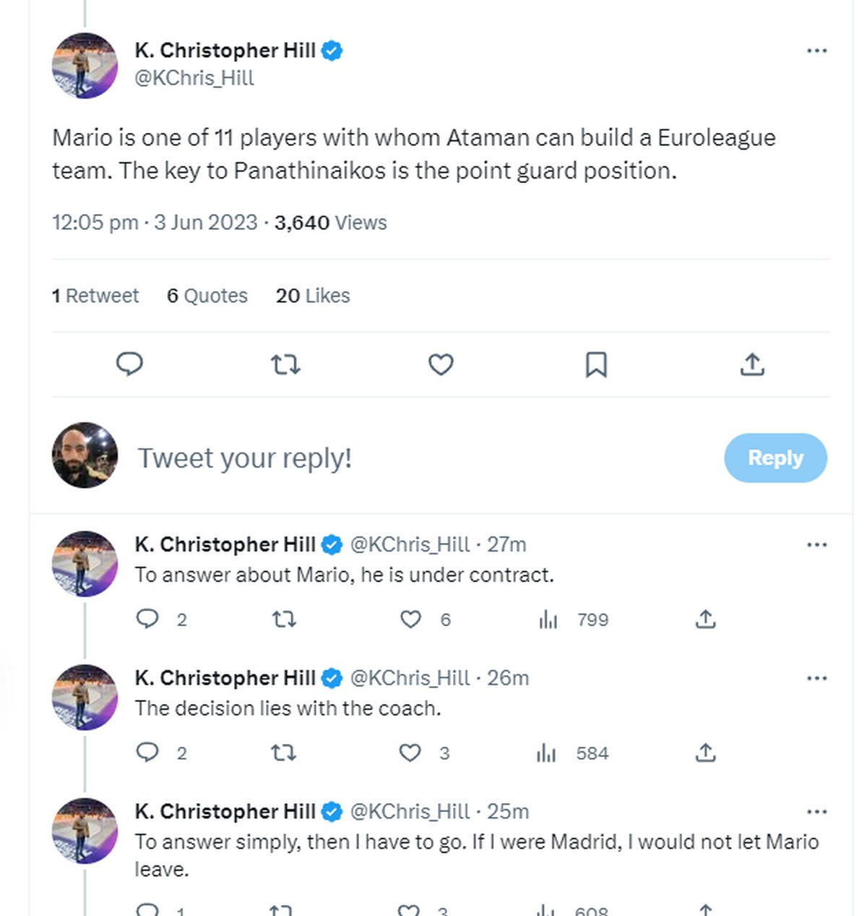View the 1 Retweet list
This screenshot has height=916, width=867.
(x=95, y=296)
